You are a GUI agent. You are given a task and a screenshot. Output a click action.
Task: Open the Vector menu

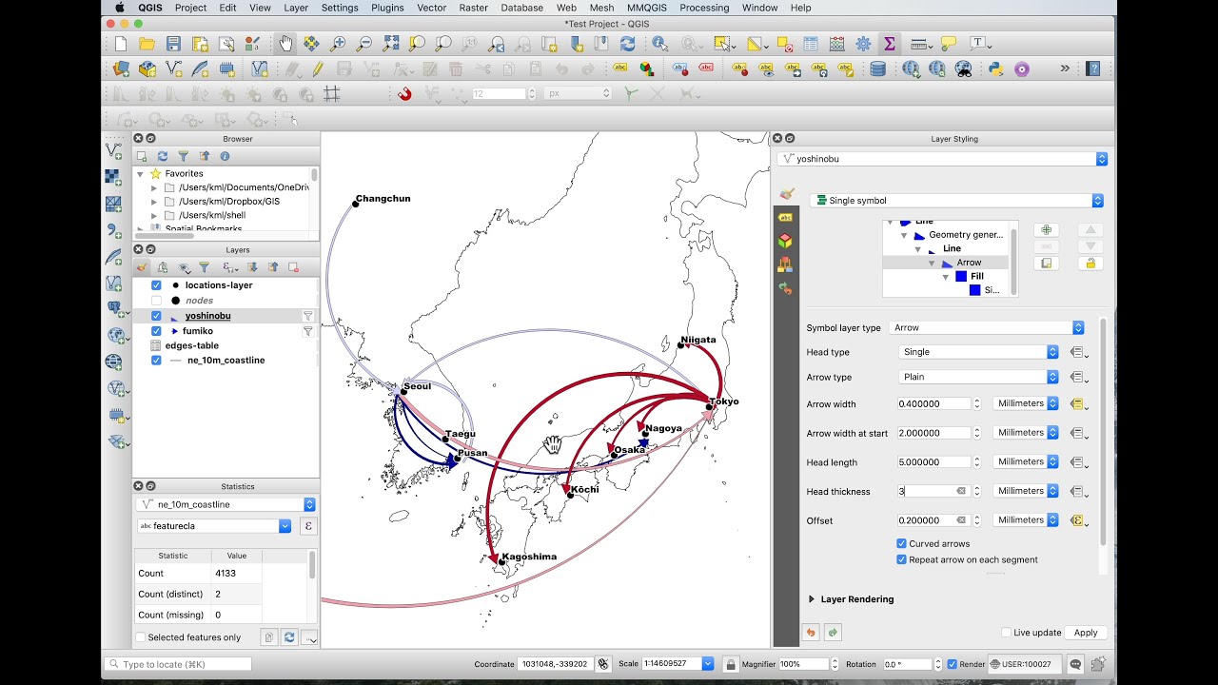coord(432,8)
